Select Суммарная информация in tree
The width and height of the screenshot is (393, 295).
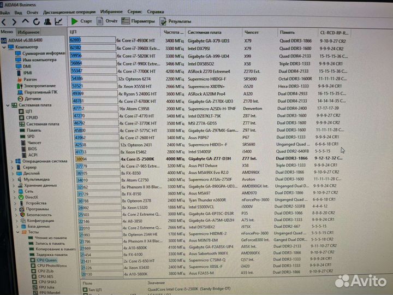point(40,53)
